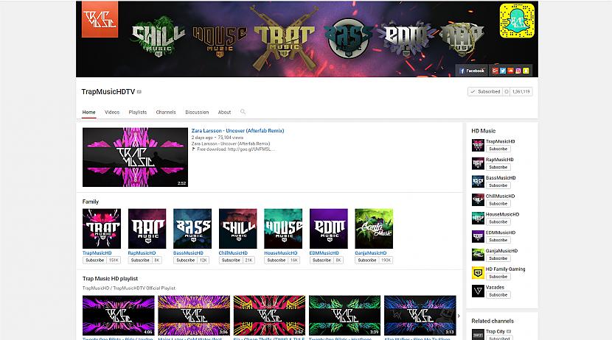Subscribe to TrapMusicHD in Family section
612x340 pixels.
[x=94, y=261]
